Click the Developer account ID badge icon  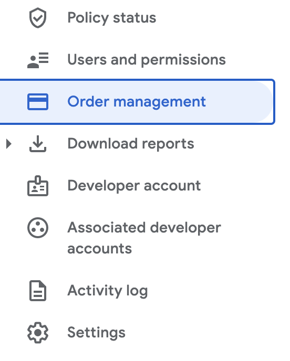(x=38, y=186)
